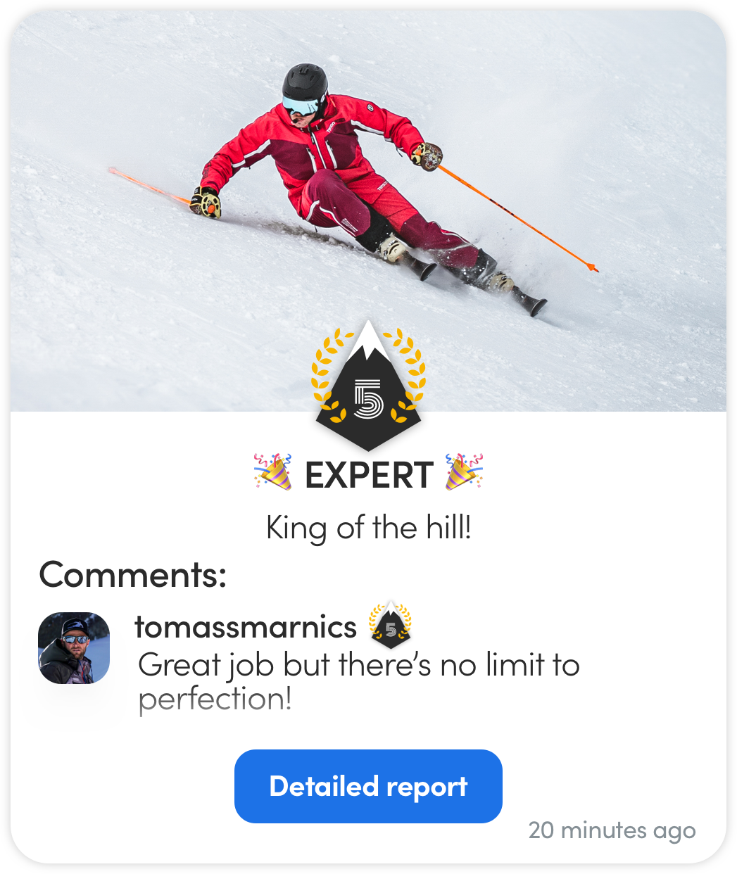Viewport: 737px width, 874px height.
Task: Click the orange ski pole tip basket
Action: [x=591, y=267]
